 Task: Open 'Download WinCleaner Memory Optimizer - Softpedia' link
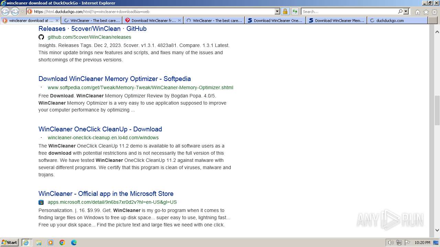(114, 79)
